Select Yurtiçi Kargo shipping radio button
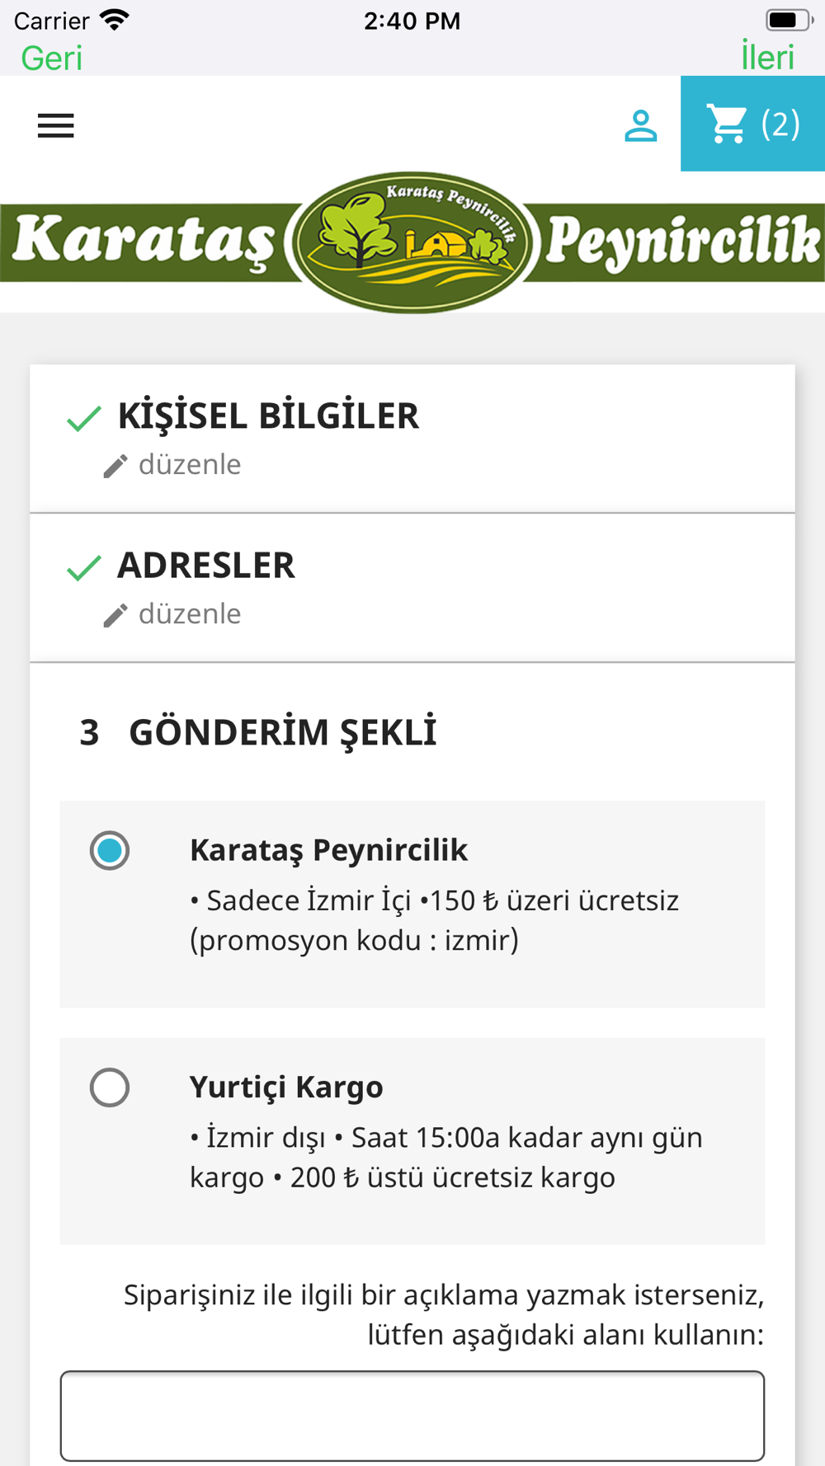This screenshot has height=1466, width=825. point(110,1088)
